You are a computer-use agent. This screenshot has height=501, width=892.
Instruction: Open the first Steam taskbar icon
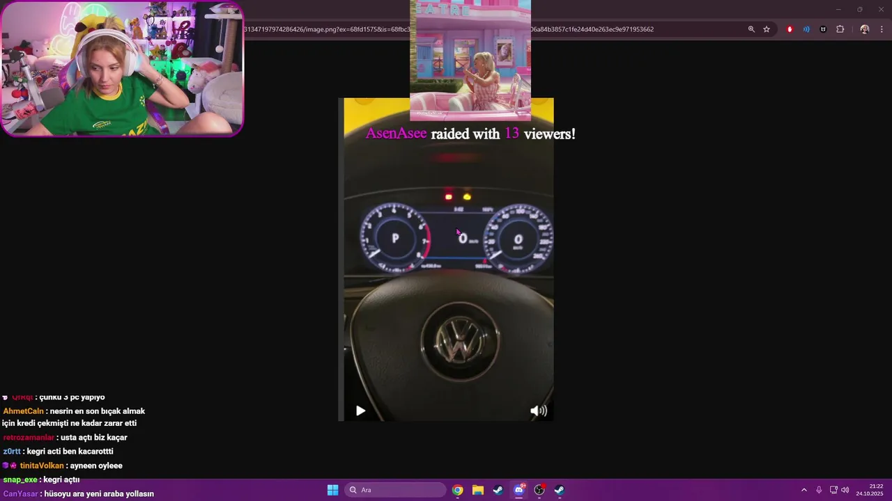coord(498,490)
